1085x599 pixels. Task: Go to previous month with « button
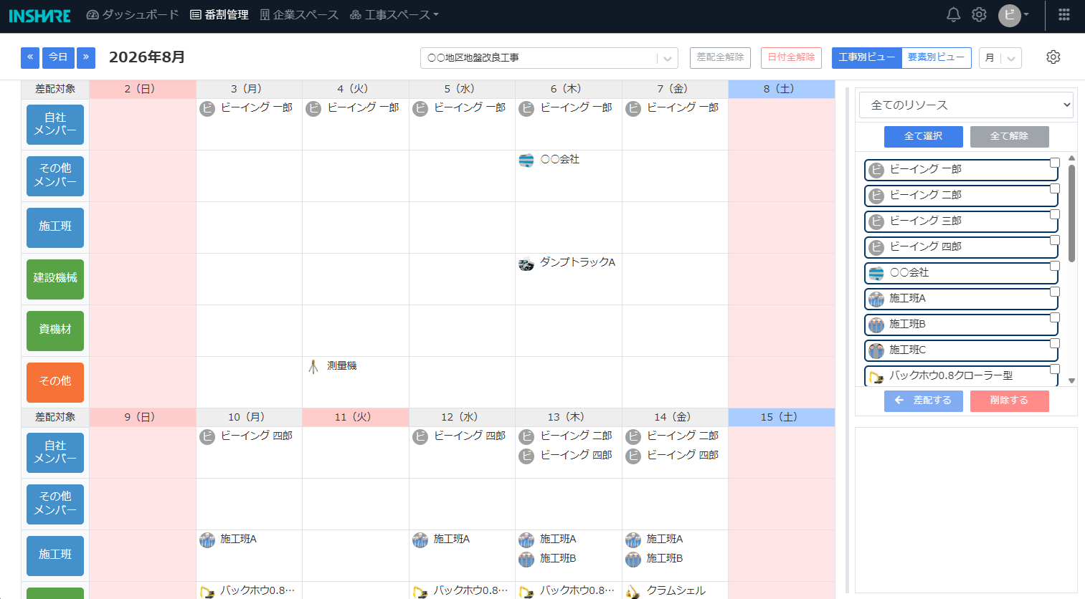[30, 57]
